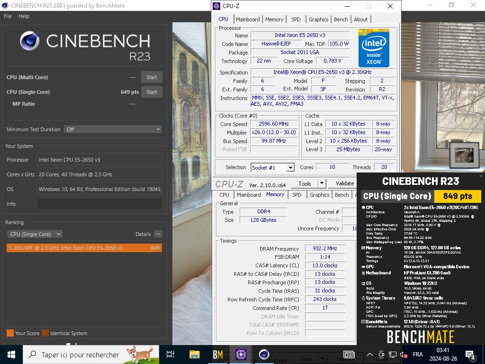485x364 pixels.
Task: Open the Windows Start menu
Action: pyautogui.click(x=11, y=355)
